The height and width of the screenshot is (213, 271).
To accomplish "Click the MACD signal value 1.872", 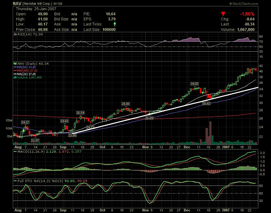I will pos(64,152).
